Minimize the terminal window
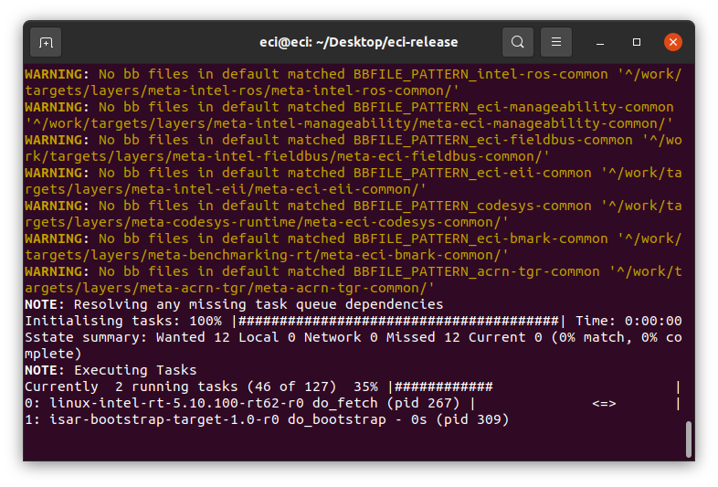 pyautogui.click(x=600, y=42)
